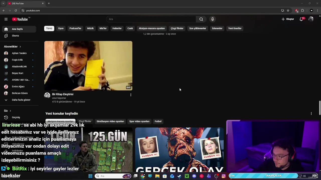321x180 pixels.
Task: Select the İzlenenler chip
Action: tap(217, 28)
